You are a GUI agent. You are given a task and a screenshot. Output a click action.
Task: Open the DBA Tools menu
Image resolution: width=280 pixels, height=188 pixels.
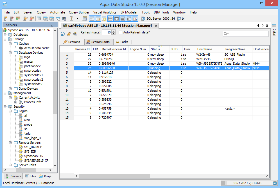[x=161, y=12]
